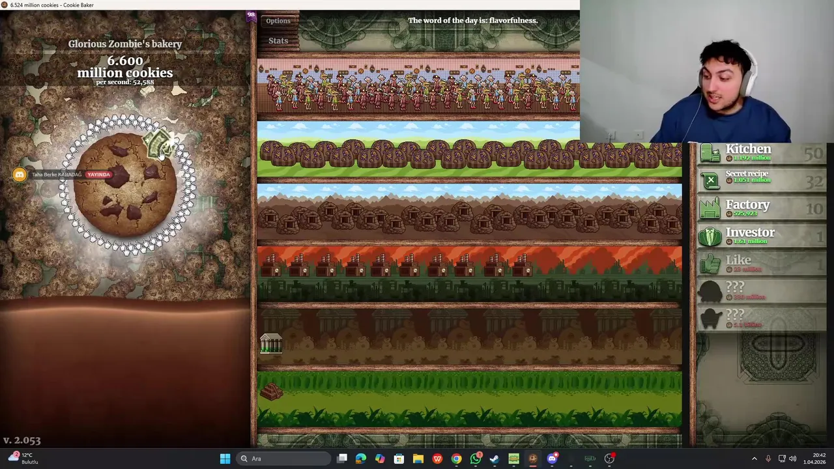The image size is (834, 469).
Task: Rename bakery via Glorious Zombie's bakery title
Action: tap(125, 44)
